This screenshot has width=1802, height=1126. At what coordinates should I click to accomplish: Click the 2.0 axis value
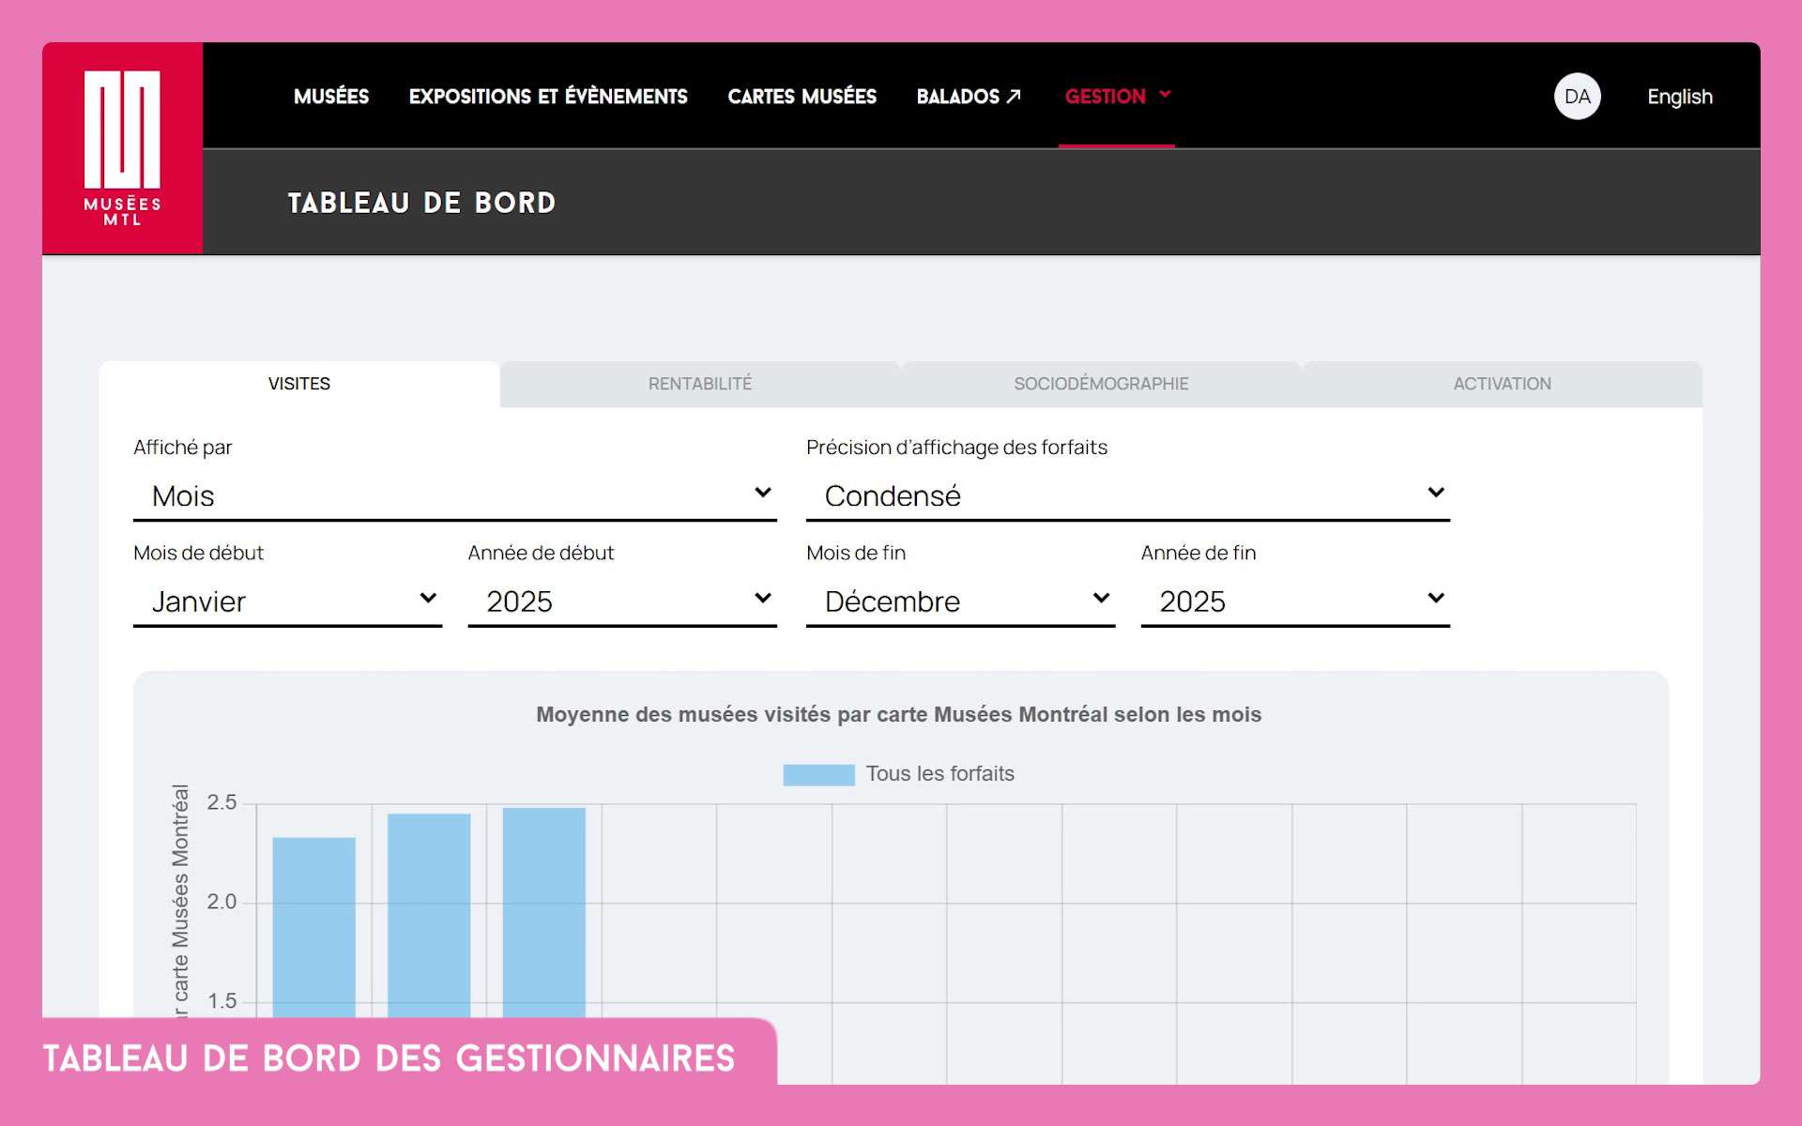coord(221,903)
